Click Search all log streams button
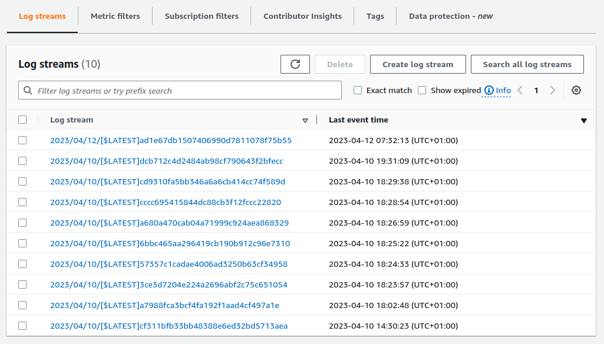 [527, 64]
